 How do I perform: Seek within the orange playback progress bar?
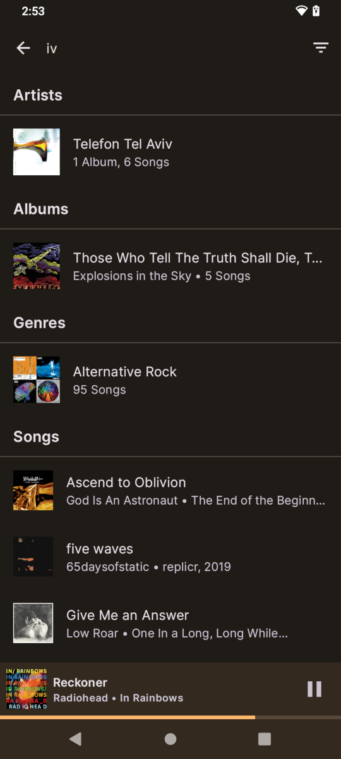click(x=170, y=717)
